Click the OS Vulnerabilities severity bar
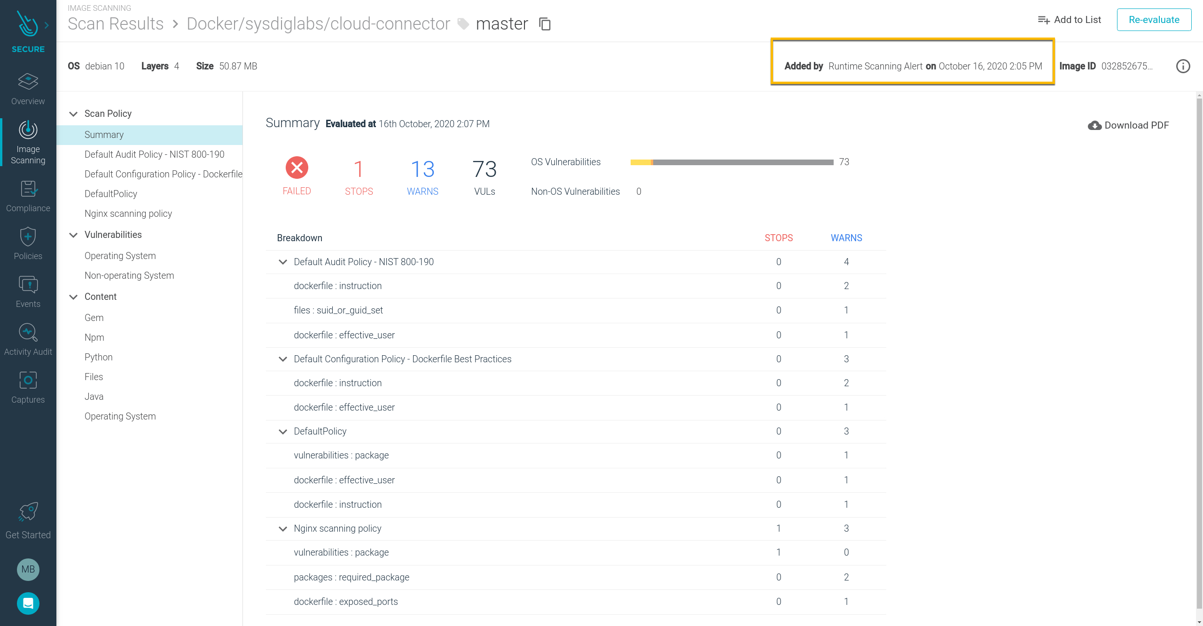Screen dimensions: 1203x626 (732, 162)
